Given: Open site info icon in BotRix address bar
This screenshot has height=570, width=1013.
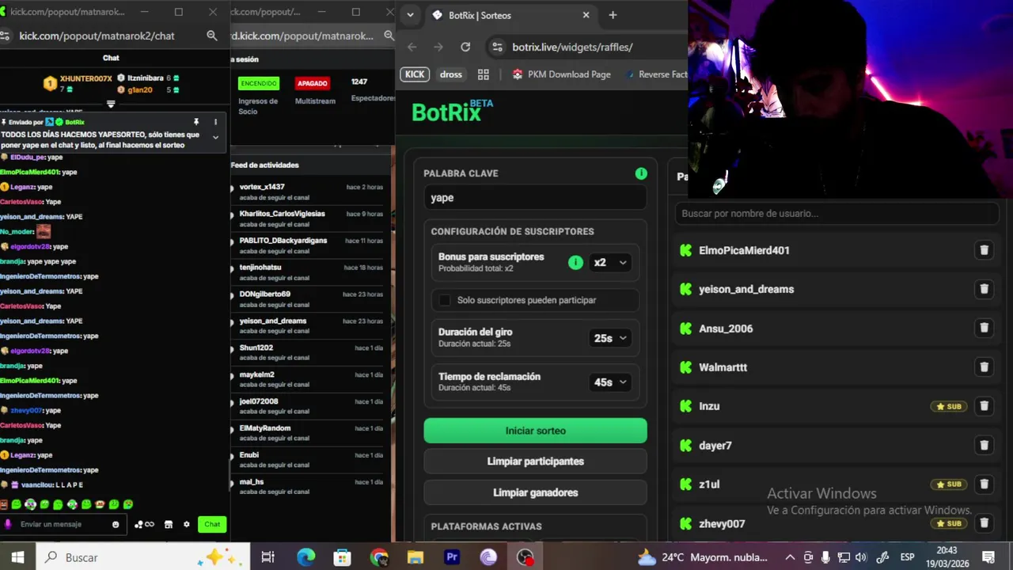Looking at the screenshot, I should (x=497, y=47).
